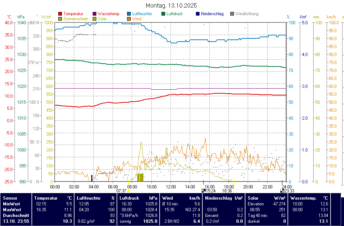Click the Luftdruck column header in table
Image resolution: width=344 pixels, height=226 pixels.
[x=129, y=198]
